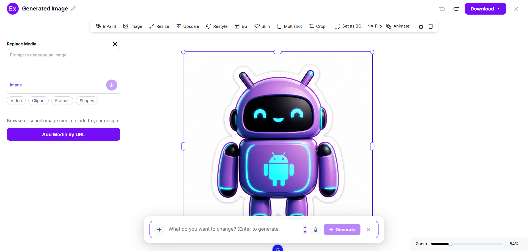Click Add Media by URL button

coord(64,134)
